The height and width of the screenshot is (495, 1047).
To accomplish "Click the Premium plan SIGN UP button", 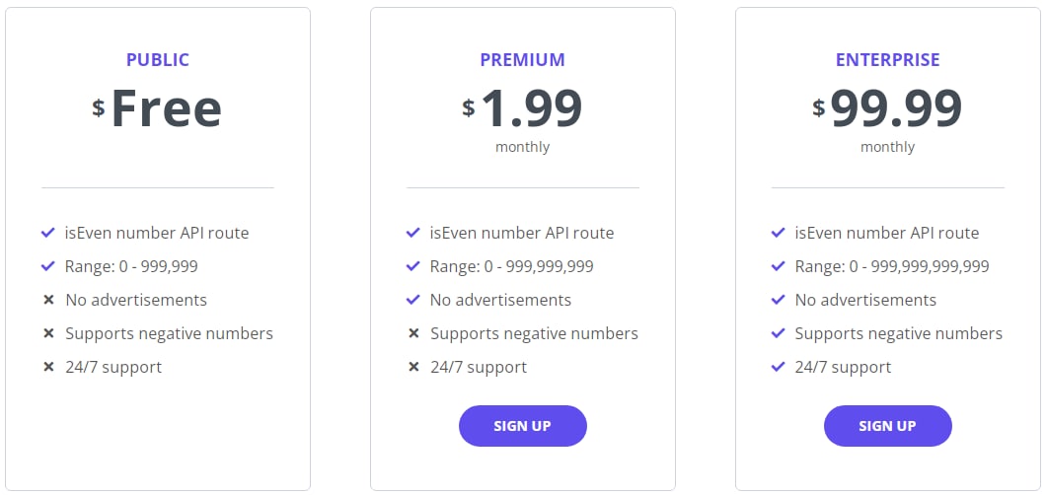I will (522, 426).
